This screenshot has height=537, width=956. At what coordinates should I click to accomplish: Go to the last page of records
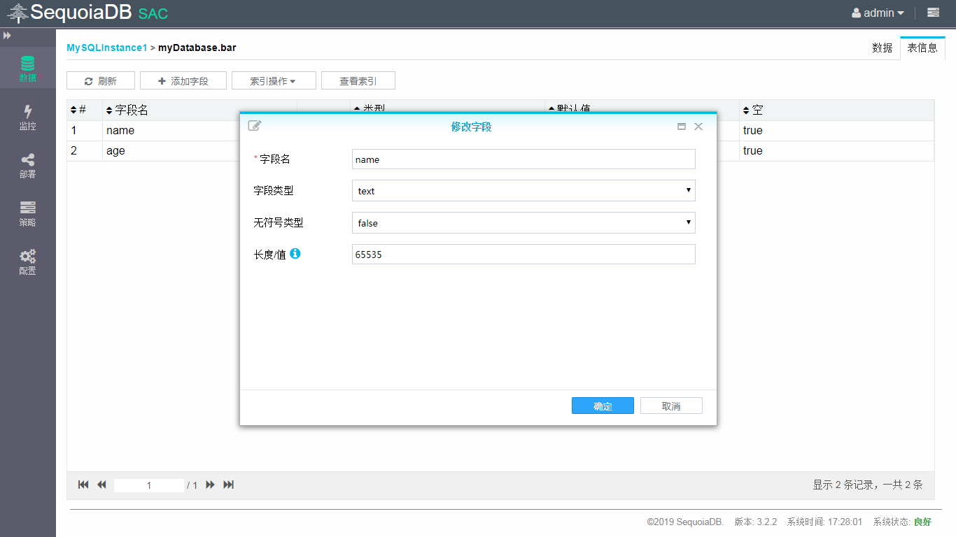(228, 485)
